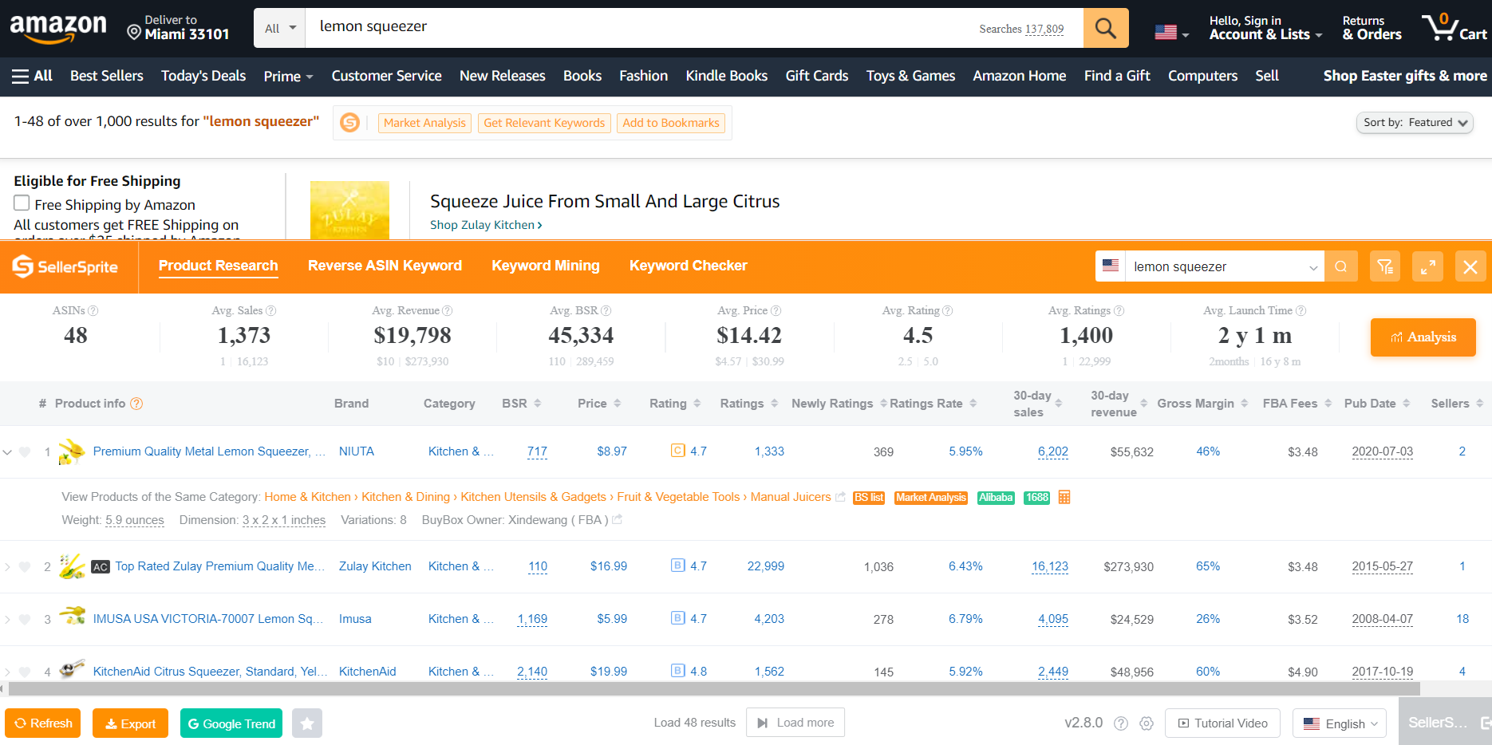Image resolution: width=1492 pixels, height=745 pixels.
Task: Favorite the KitchenAid product heart icon
Action: (x=25, y=672)
